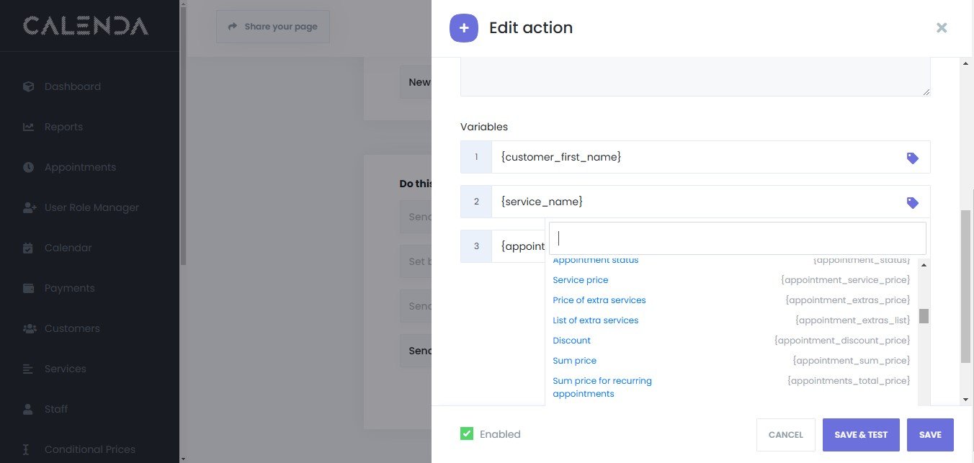Click the Reports chart icon

[x=29, y=127]
